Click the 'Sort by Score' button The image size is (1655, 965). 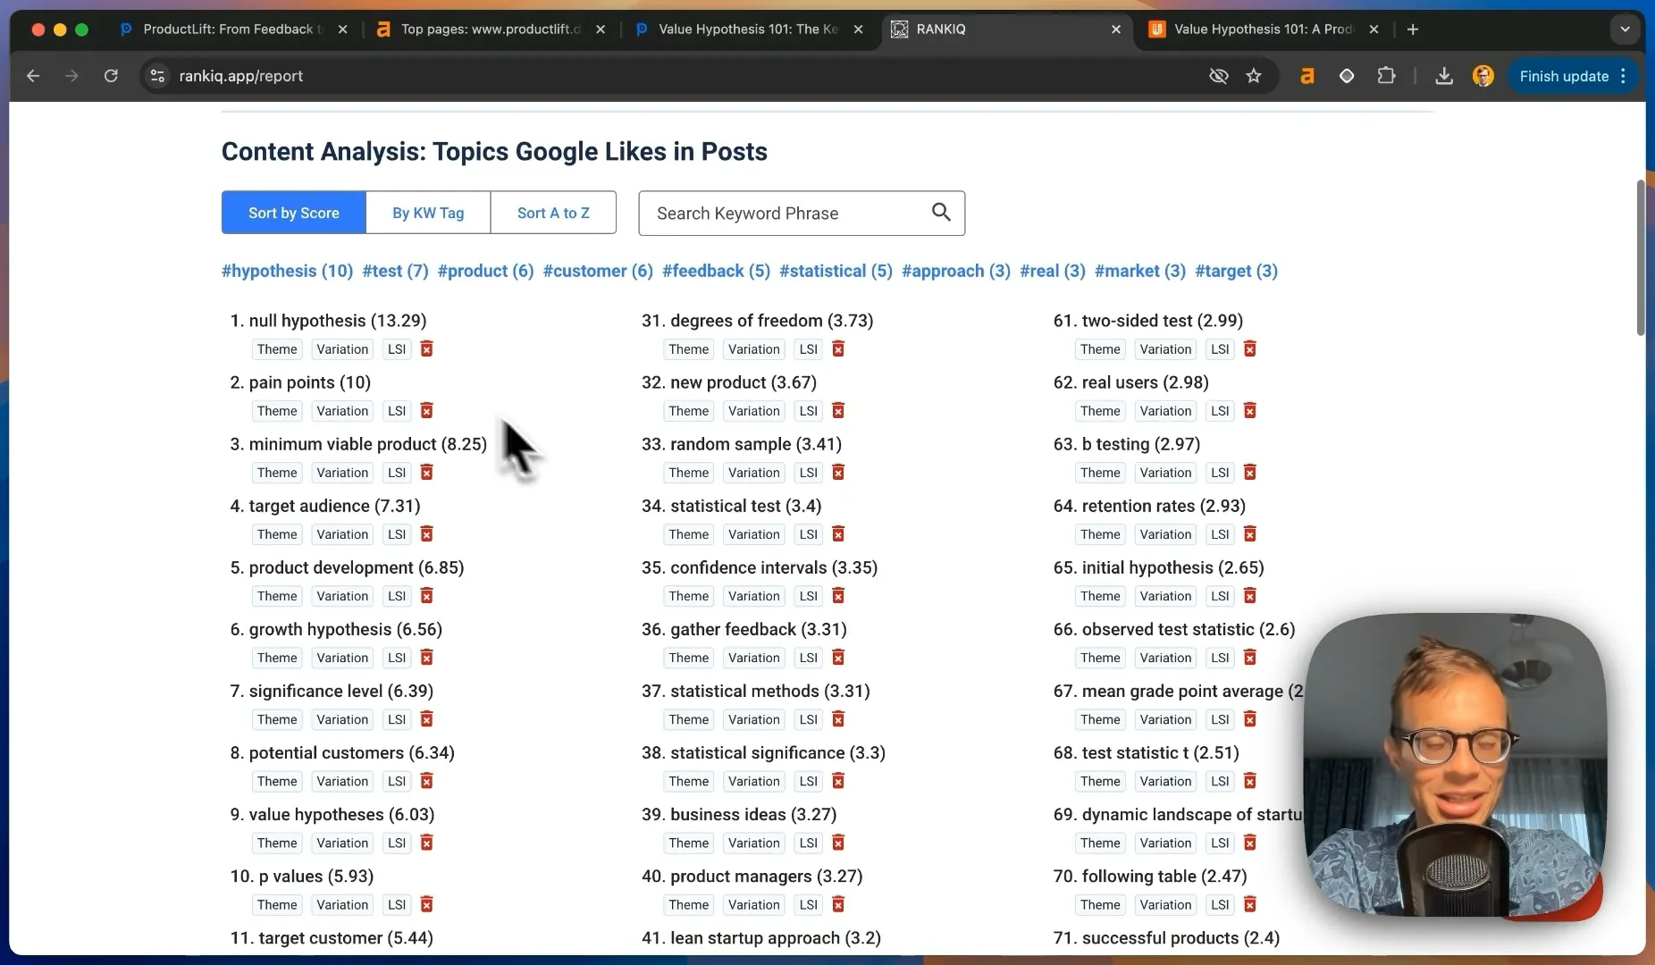293,213
